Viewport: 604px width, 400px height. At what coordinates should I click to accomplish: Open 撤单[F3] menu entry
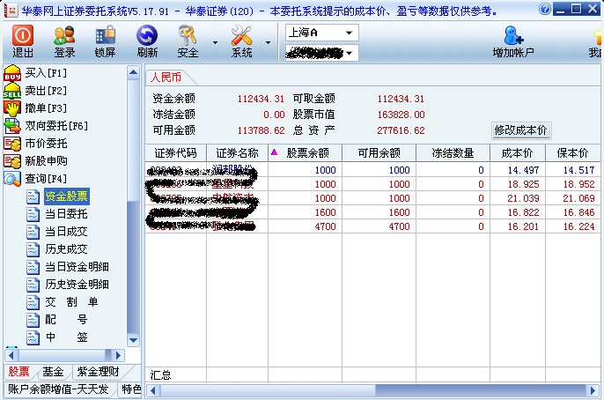[46, 108]
